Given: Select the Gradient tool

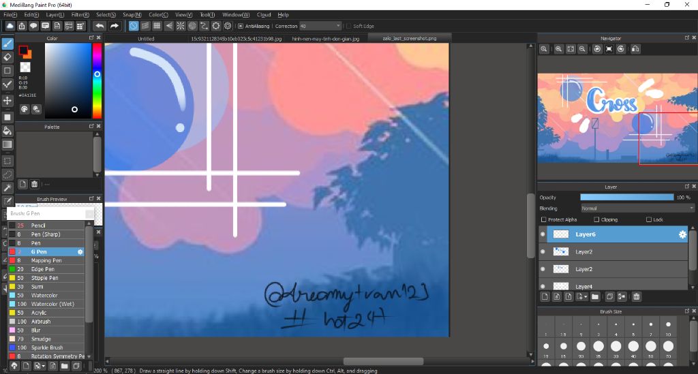Looking at the screenshot, I should tap(7, 144).
